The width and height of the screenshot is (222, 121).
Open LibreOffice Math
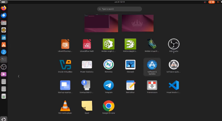(87, 45)
